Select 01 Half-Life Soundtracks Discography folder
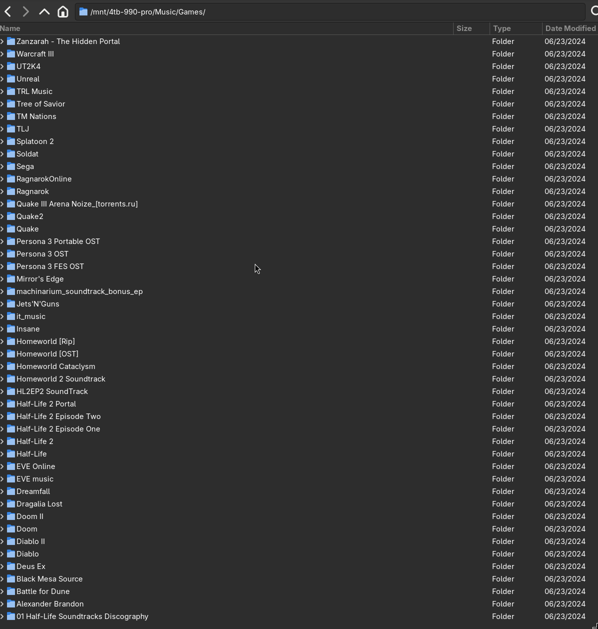Viewport: 598px width, 629px height. [x=82, y=616]
